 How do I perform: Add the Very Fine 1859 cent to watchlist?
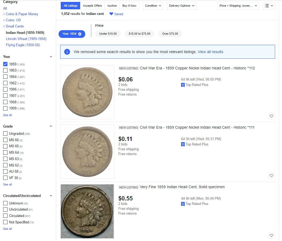pos(271,235)
